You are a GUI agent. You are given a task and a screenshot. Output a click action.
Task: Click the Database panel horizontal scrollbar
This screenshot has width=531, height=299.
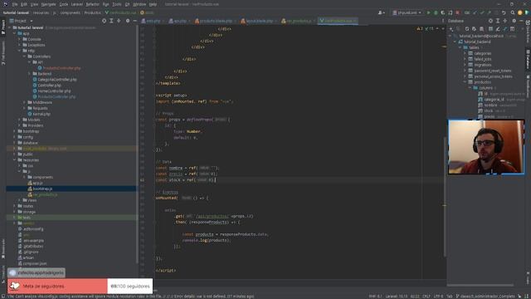click(x=481, y=285)
